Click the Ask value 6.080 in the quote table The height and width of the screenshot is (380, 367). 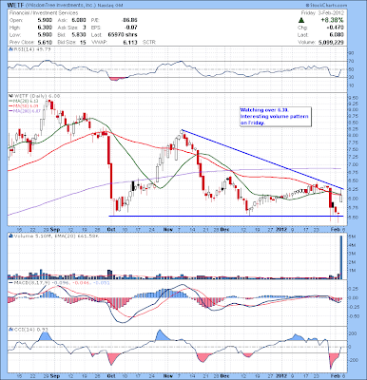[79, 20]
